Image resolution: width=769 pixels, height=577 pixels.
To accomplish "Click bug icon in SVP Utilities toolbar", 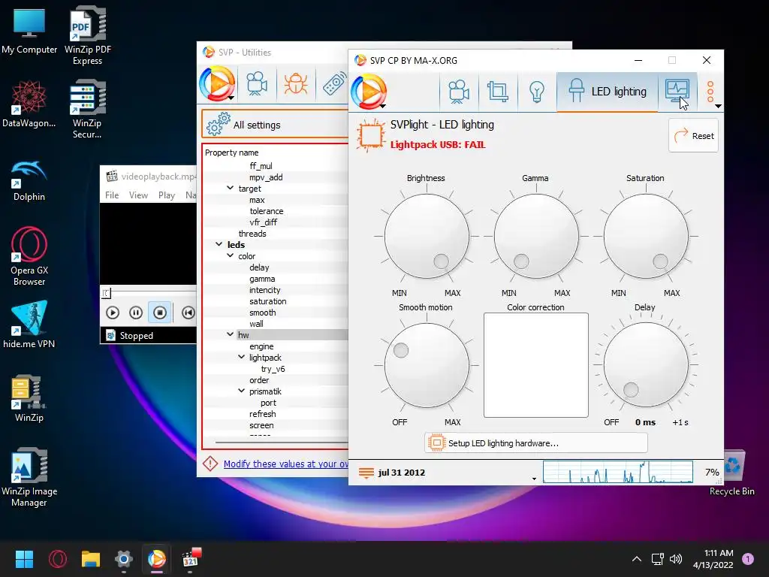I will [x=296, y=84].
